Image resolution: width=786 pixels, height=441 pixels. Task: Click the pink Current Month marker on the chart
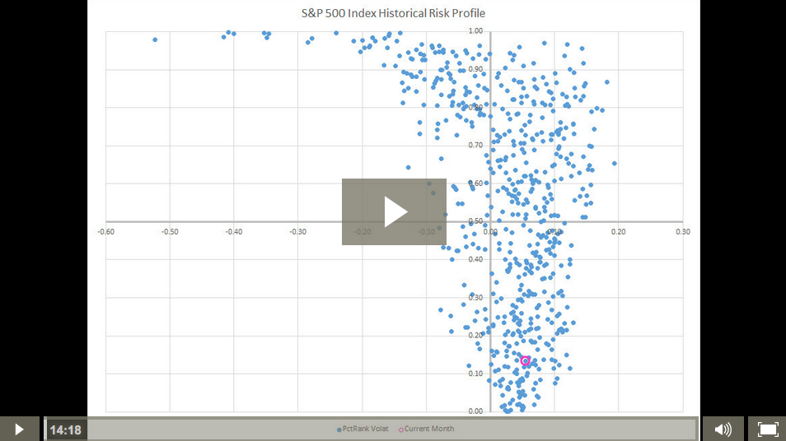(x=526, y=360)
